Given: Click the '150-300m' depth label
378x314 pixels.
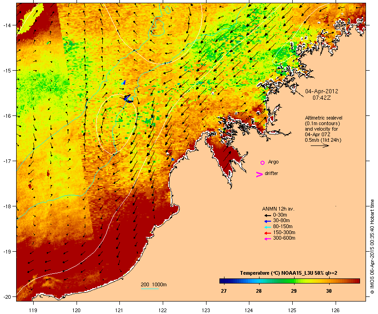Looking at the screenshot, I should pos(284,233).
